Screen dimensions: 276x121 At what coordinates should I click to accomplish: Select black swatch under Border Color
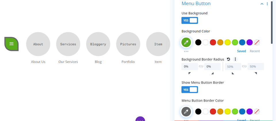[198, 112]
